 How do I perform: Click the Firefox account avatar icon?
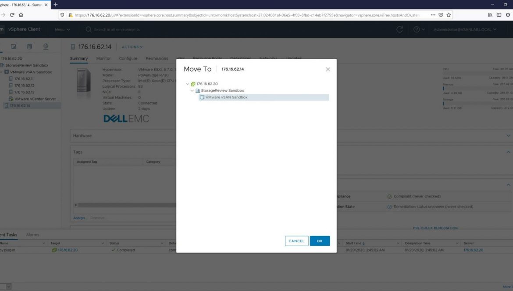coord(508,15)
